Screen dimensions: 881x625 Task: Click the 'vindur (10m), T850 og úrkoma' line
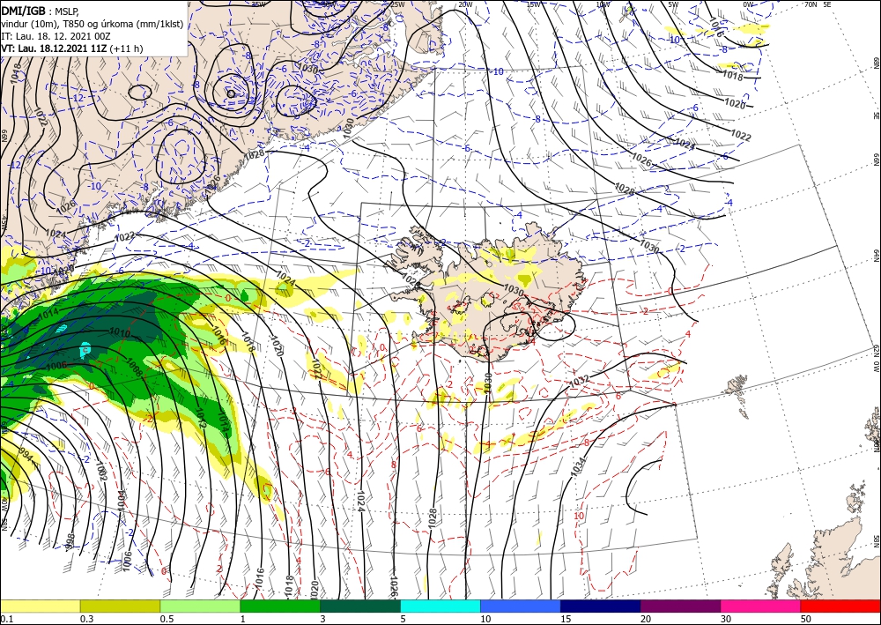point(93,24)
